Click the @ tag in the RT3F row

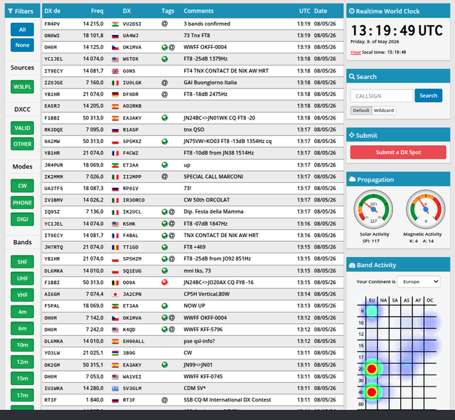pyautogui.click(x=164, y=400)
